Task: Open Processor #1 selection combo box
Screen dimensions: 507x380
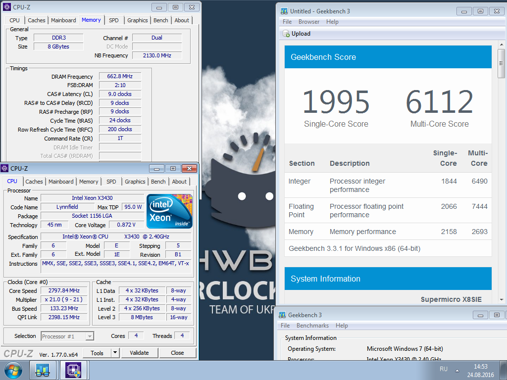Action: pyautogui.click(x=67, y=336)
